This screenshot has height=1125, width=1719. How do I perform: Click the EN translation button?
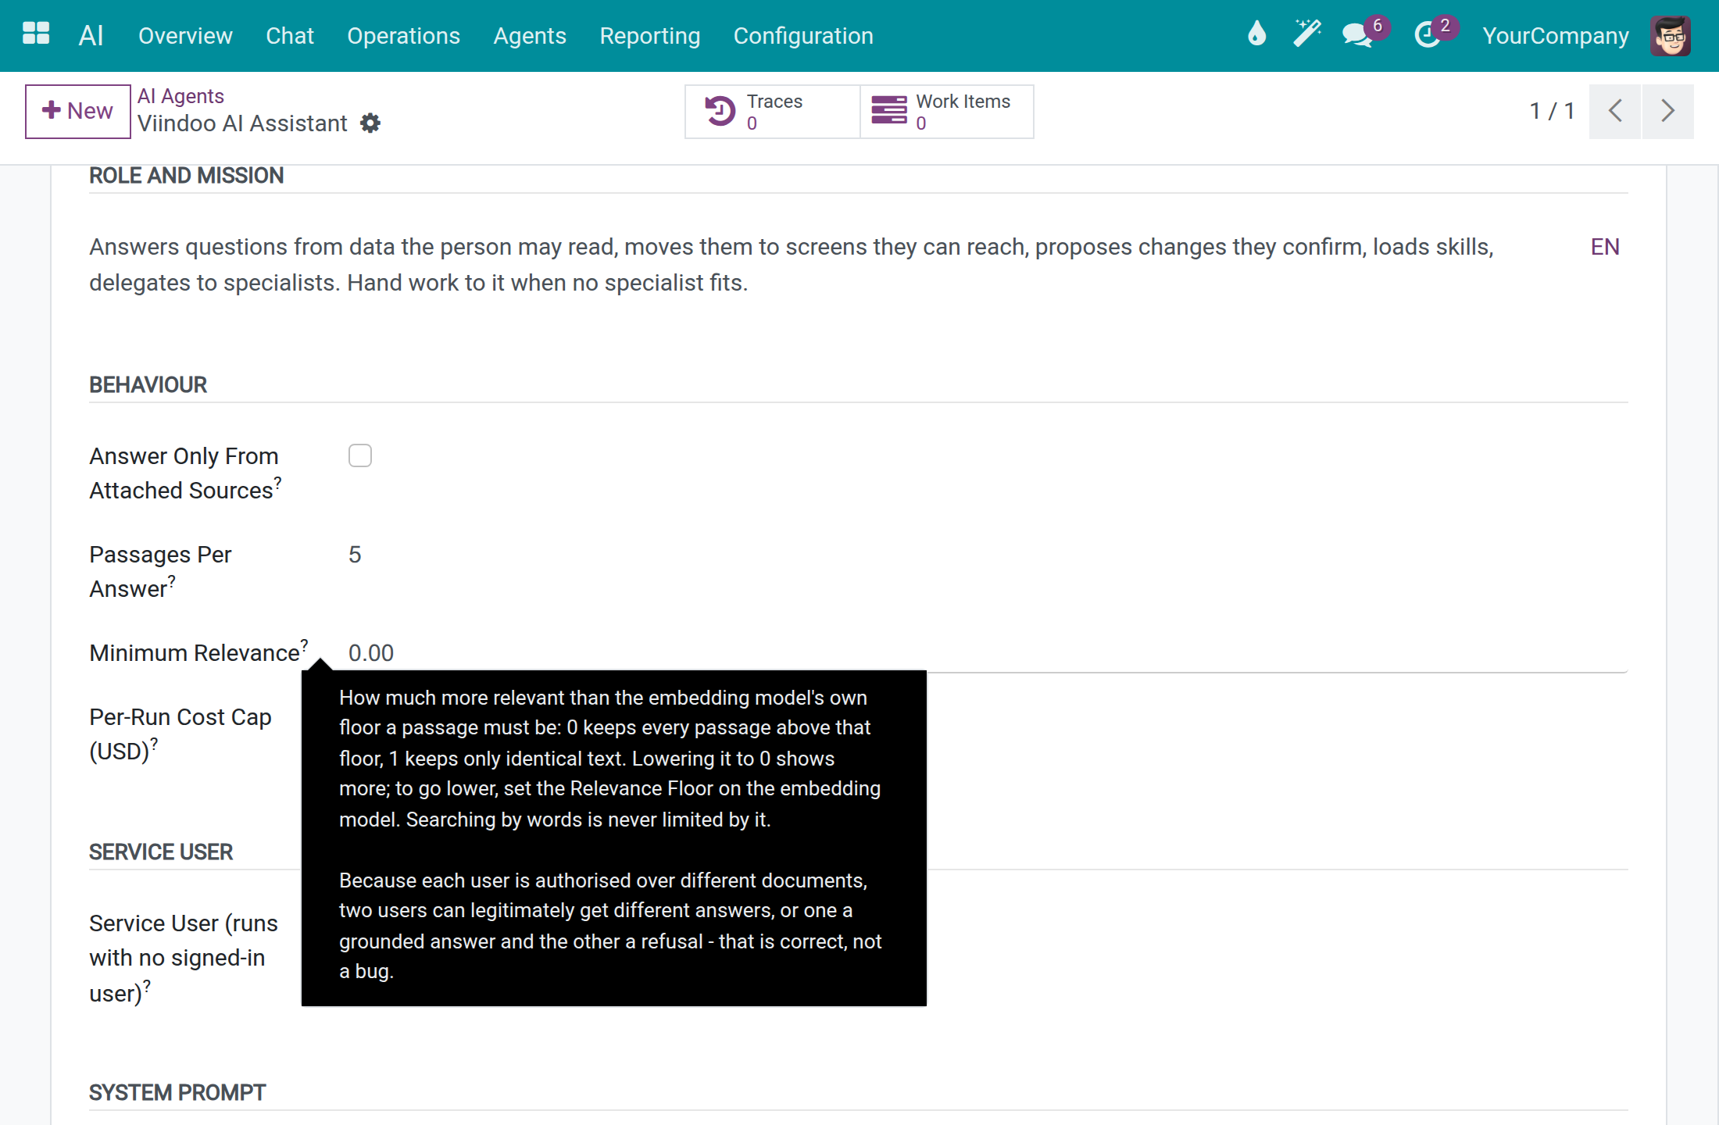point(1605,247)
